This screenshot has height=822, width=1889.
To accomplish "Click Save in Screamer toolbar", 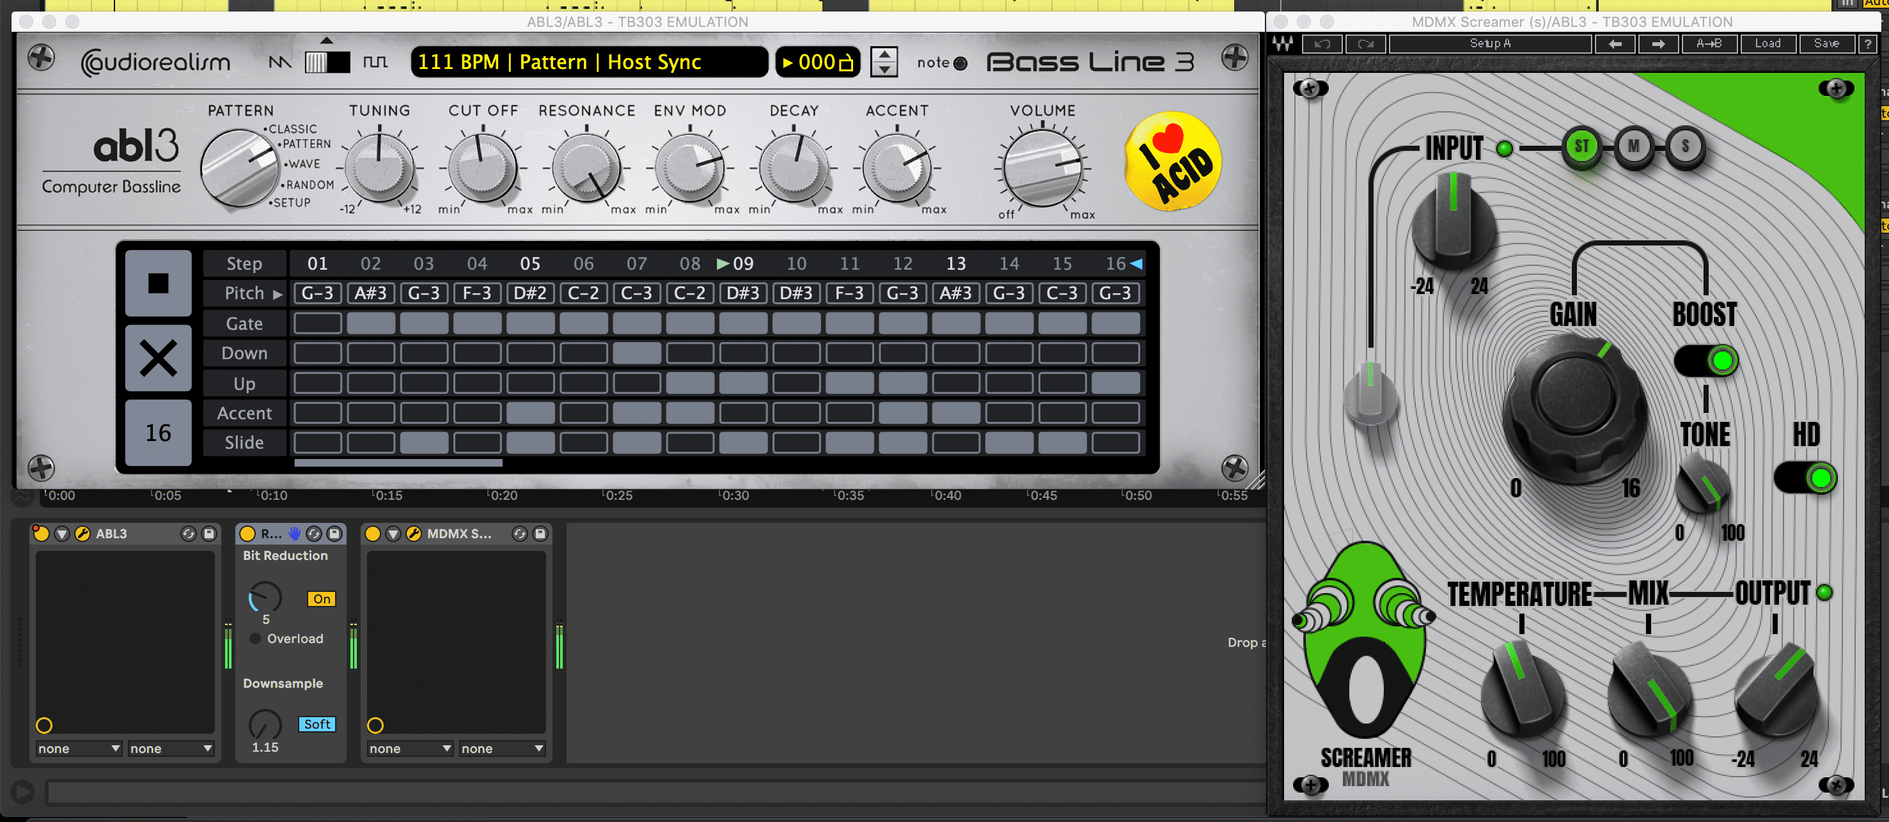I will coord(1826,44).
